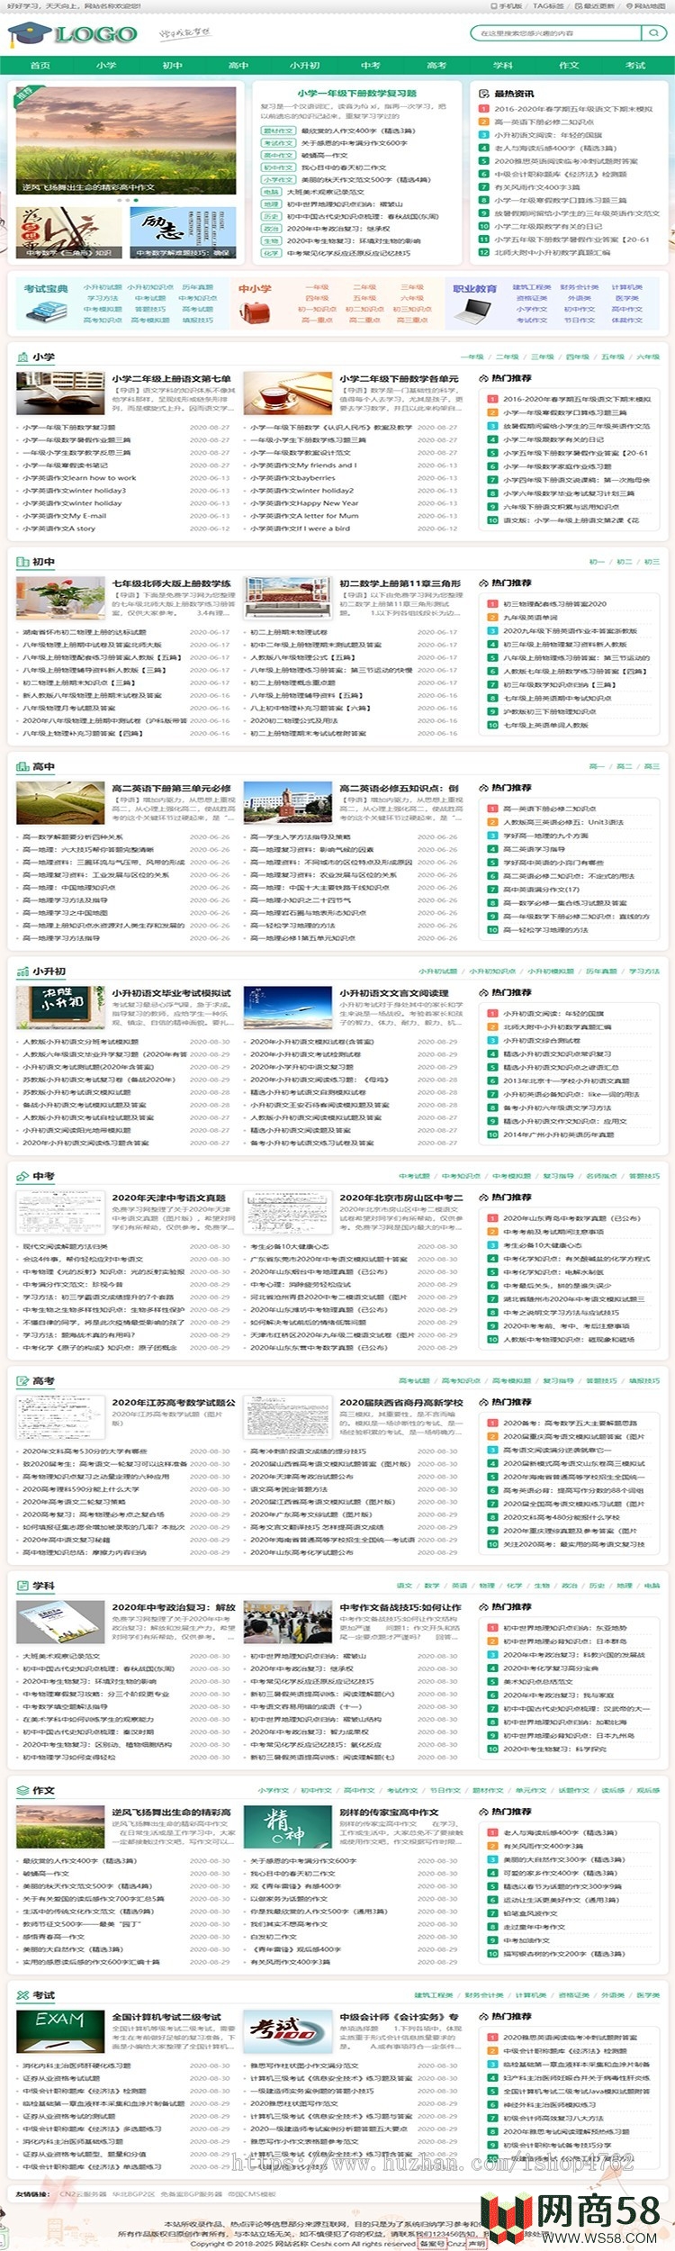The width and height of the screenshot is (675, 2251).
Task: Open article 小学二年级上册语文第七单
Action: pyautogui.click(x=172, y=379)
